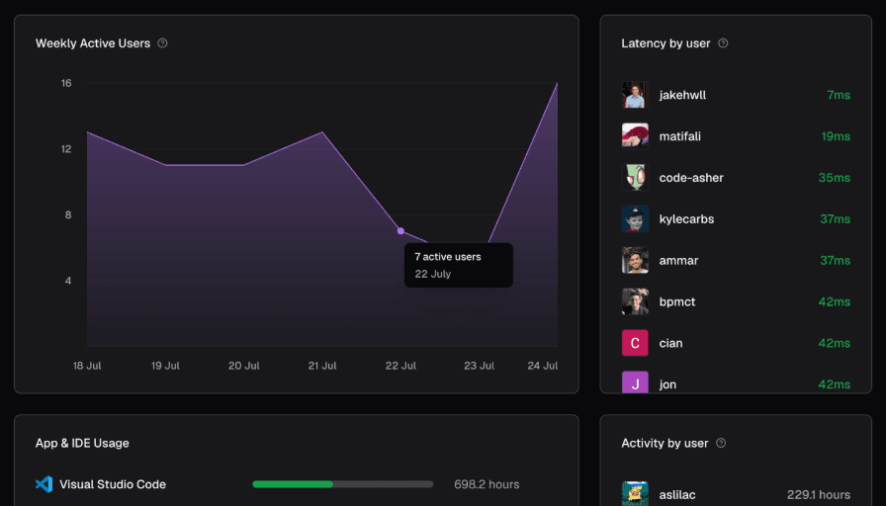Click the 7ms latency value
The image size is (886, 506).
click(x=839, y=95)
